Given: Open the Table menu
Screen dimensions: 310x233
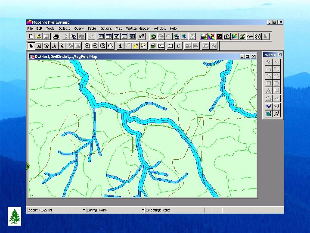Looking at the screenshot, I should tap(92, 28).
